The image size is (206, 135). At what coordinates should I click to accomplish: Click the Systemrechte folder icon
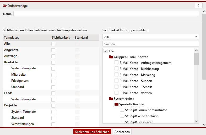111,99
